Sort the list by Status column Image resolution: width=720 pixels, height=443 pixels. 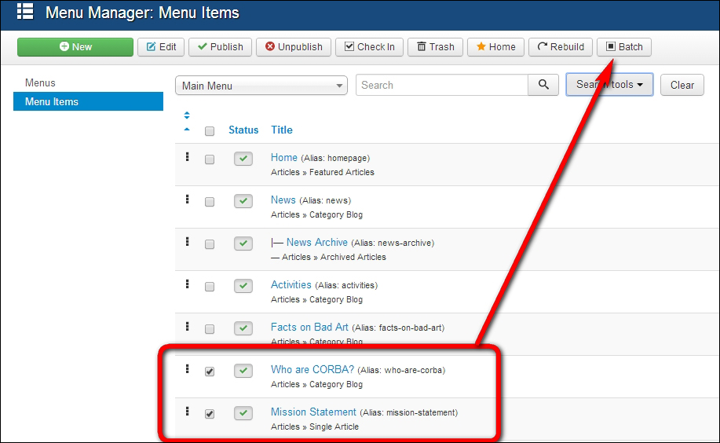pyautogui.click(x=243, y=130)
